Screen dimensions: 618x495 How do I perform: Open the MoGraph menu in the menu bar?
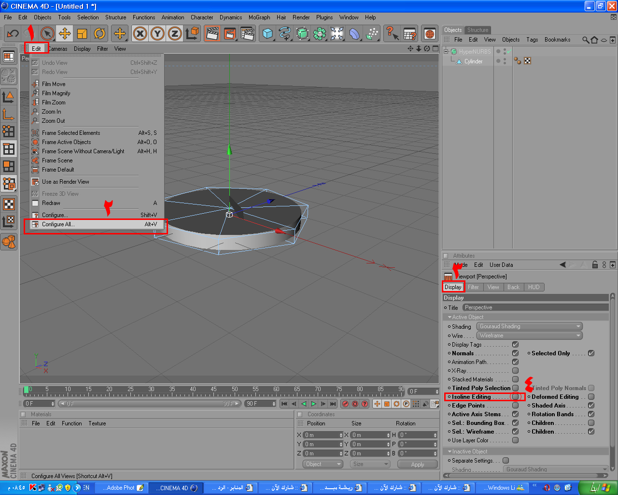[259, 17]
